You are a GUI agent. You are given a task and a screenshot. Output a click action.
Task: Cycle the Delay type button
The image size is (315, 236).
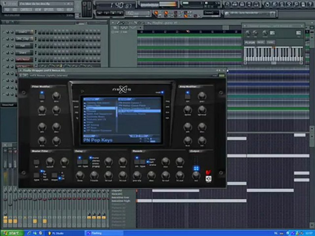tap(85, 162)
